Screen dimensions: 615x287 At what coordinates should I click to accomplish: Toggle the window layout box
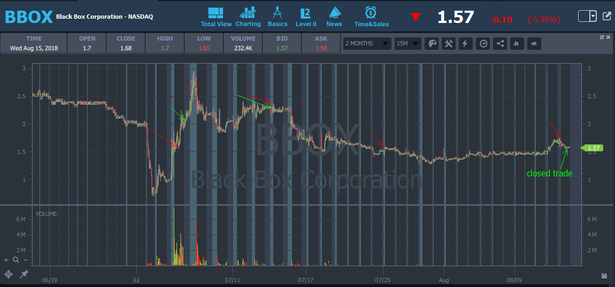[584, 16]
